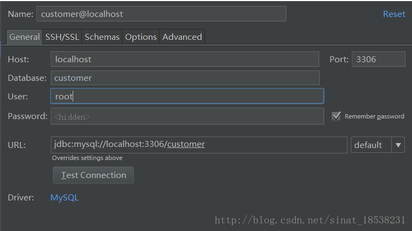Go to the Advanced tab
This screenshot has width=412, height=231.
point(182,37)
